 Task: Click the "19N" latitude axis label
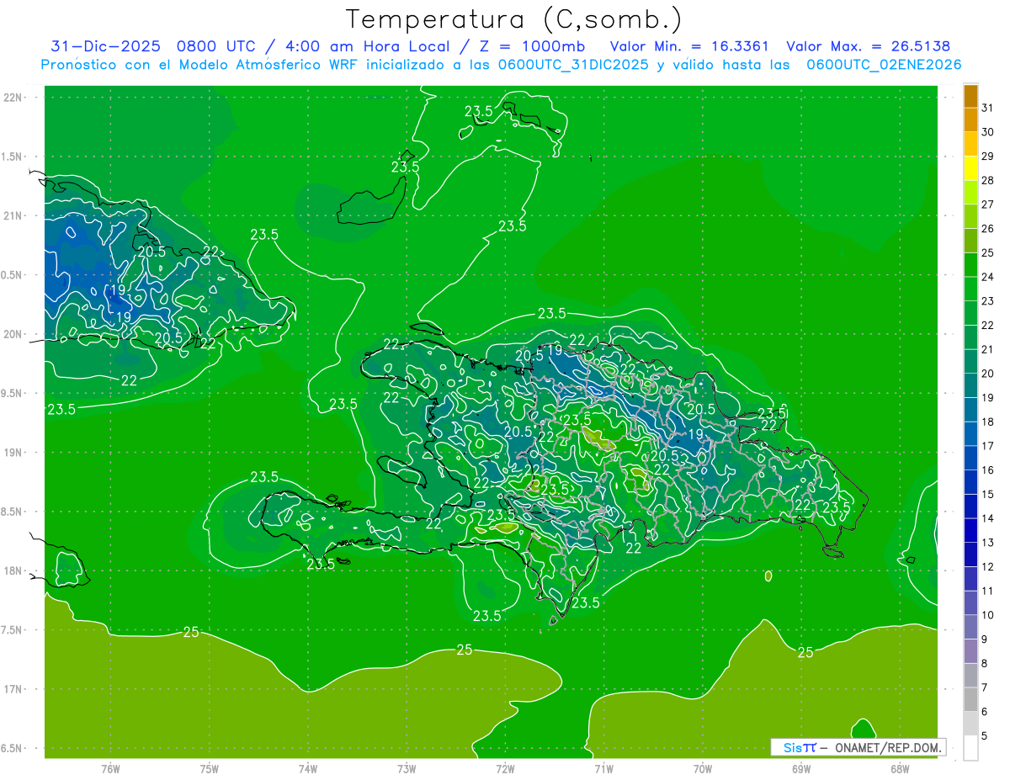[x=13, y=453]
